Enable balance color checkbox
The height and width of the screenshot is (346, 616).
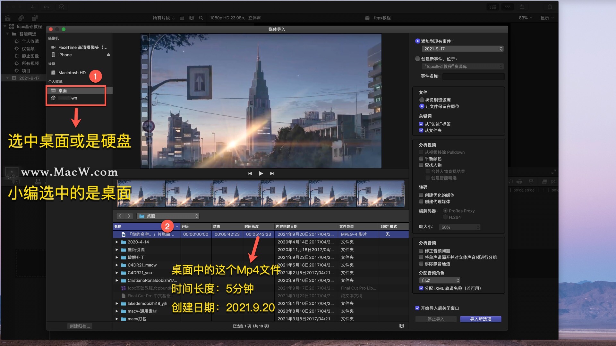[421, 159]
